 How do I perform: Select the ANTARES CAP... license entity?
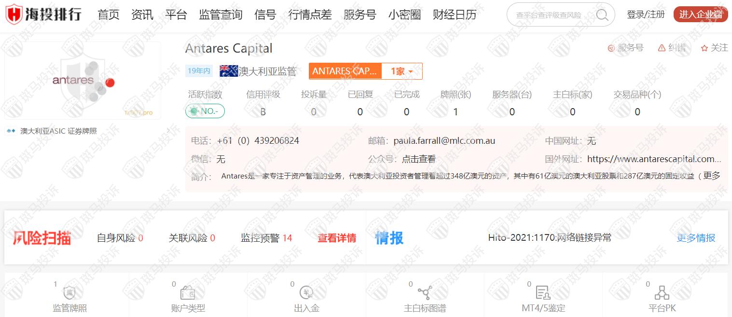(345, 71)
